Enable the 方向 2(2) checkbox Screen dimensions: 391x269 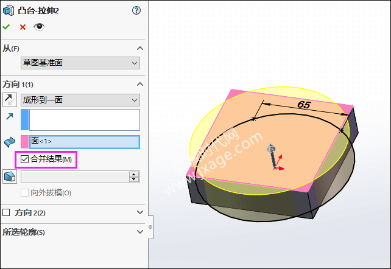(x=6, y=212)
